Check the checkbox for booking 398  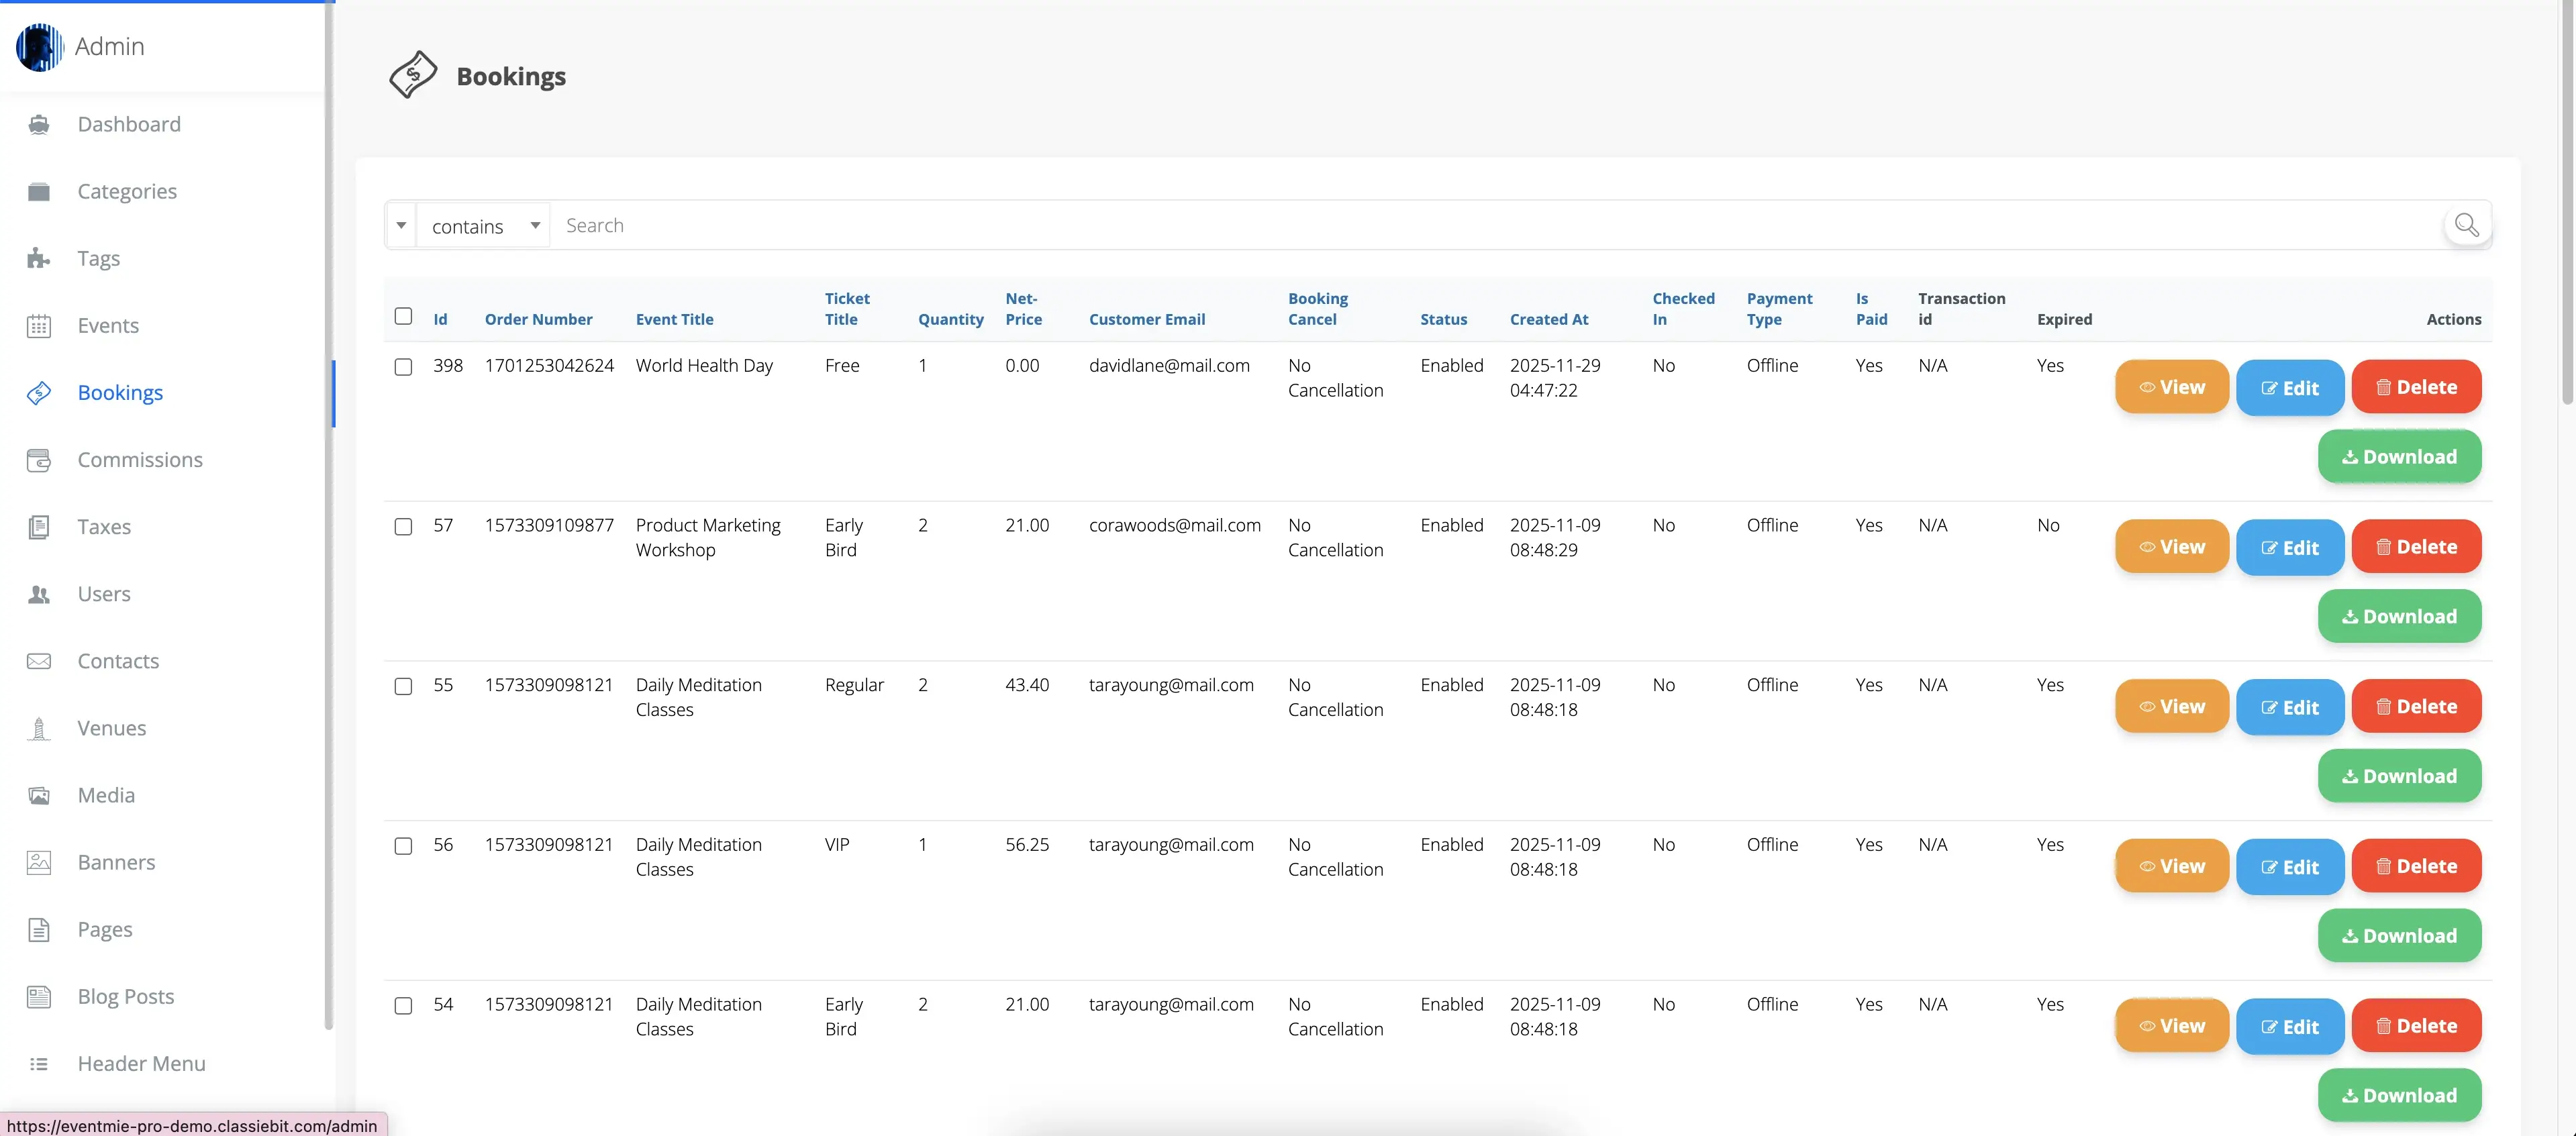404,366
